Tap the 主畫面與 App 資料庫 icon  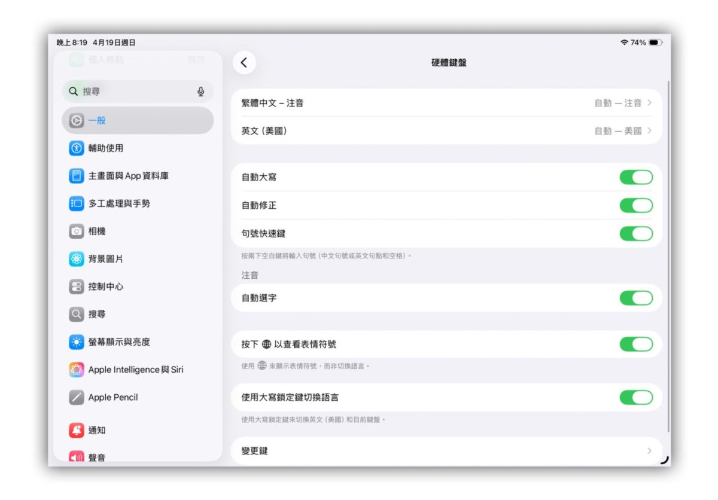[x=77, y=176]
